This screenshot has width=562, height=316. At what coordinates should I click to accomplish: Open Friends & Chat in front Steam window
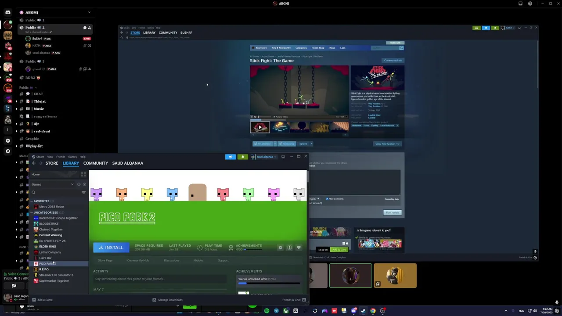(x=294, y=300)
